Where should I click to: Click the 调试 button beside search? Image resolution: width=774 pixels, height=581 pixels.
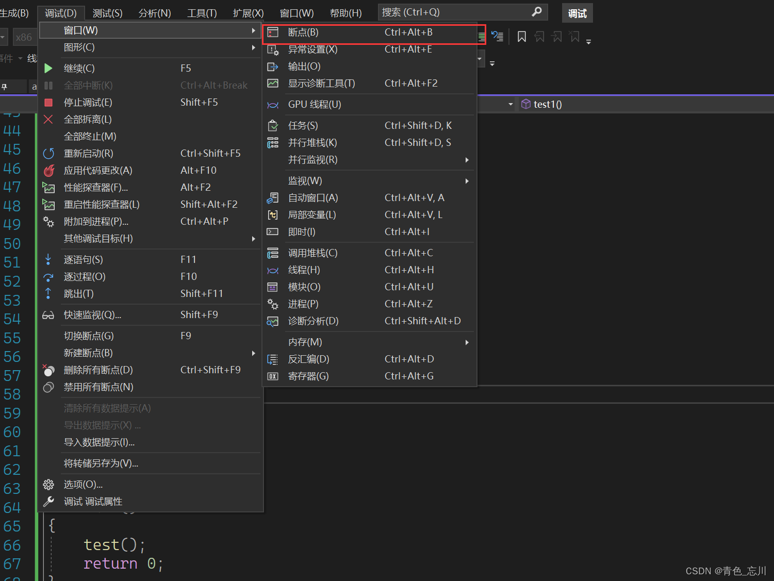point(577,13)
